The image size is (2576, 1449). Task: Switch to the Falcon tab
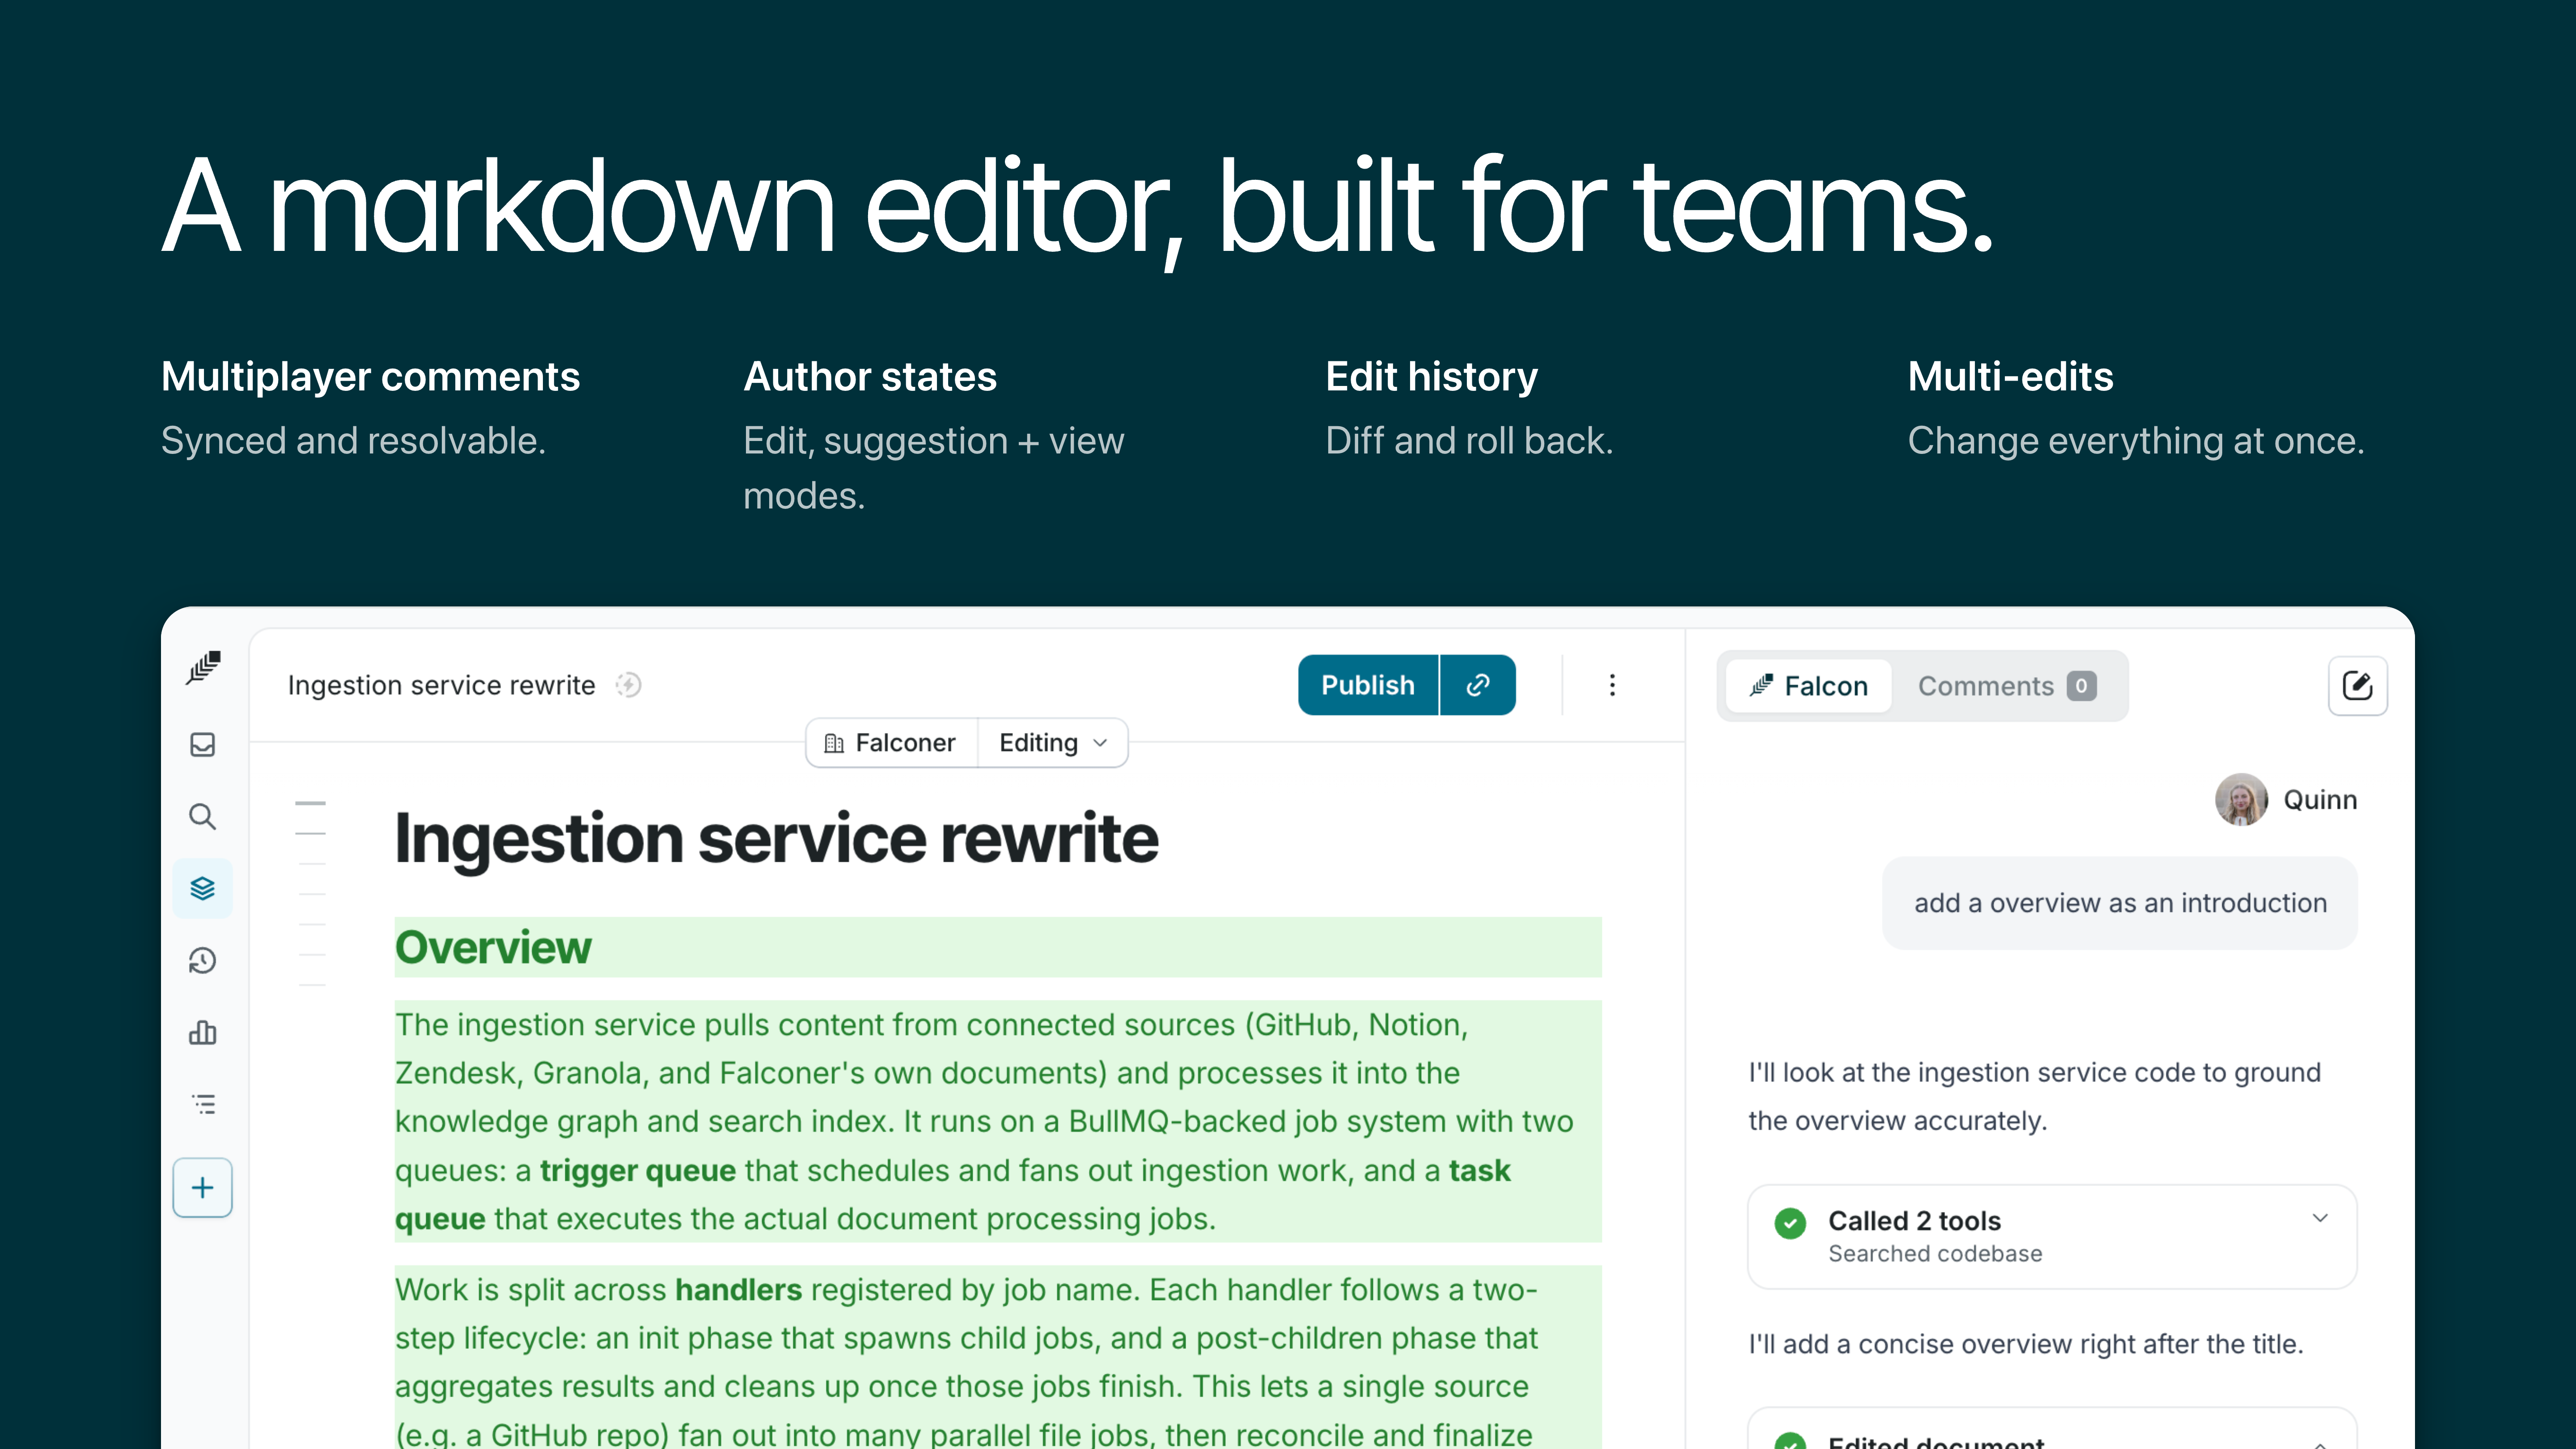click(1809, 686)
